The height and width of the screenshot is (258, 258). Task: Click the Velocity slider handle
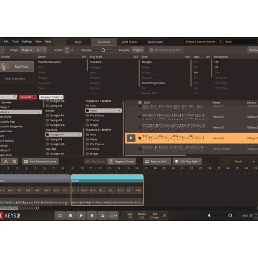(x=103, y=50)
